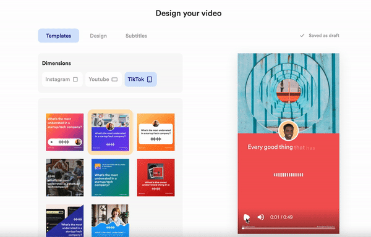Click the preview progress bar

click(x=288, y=228)
